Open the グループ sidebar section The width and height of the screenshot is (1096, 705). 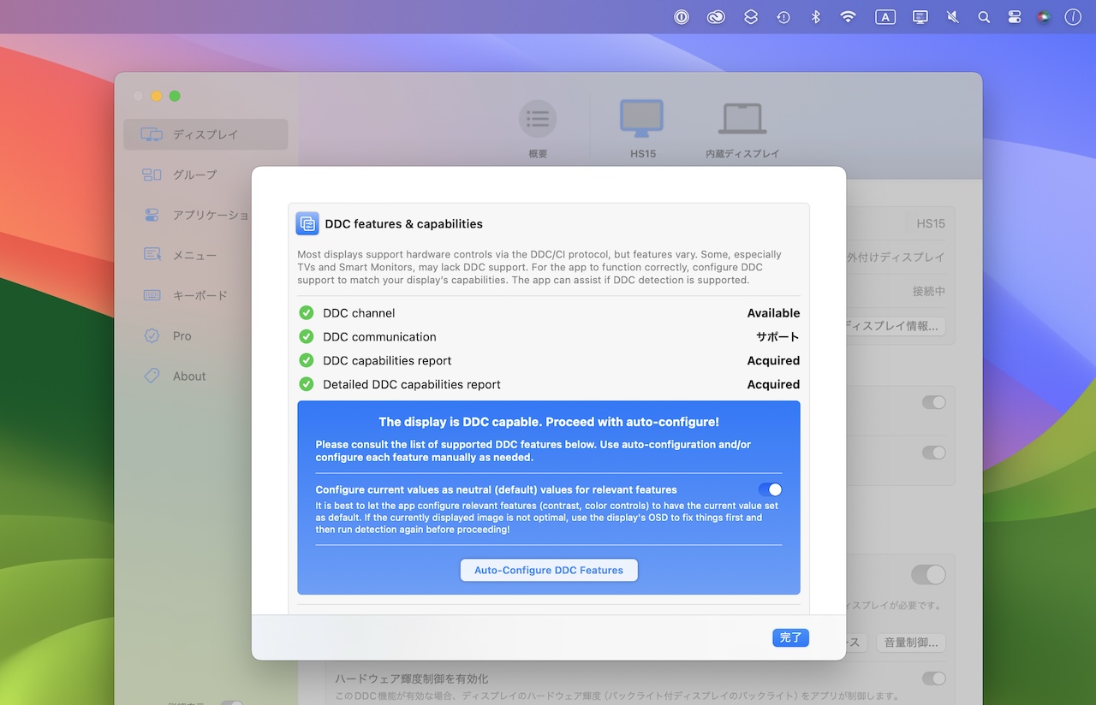click(205, 175)
